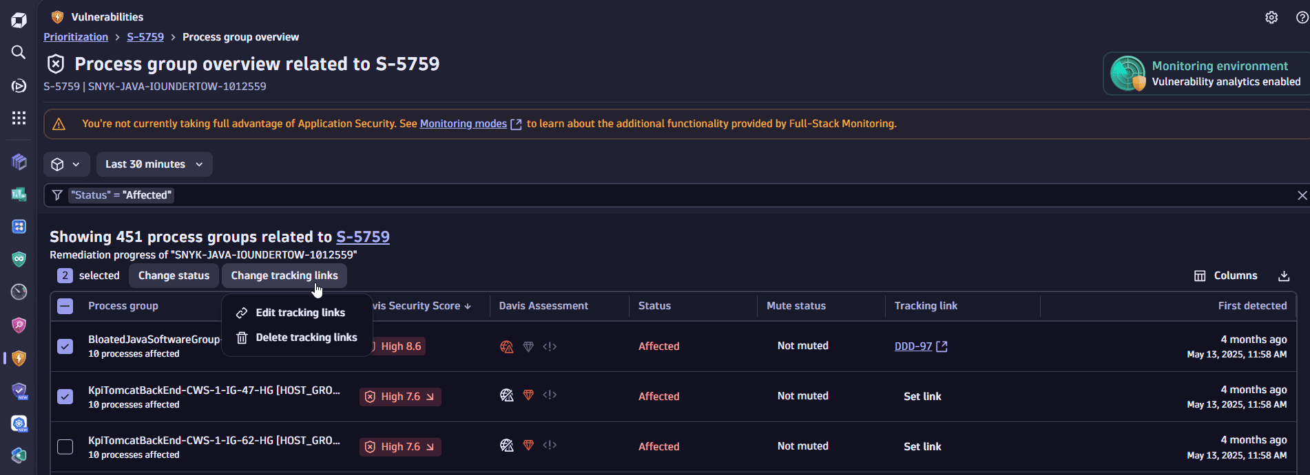Screen dimensions: 1310x475
Task: Download table data with export icon
Action: (x=1284, y=276)
